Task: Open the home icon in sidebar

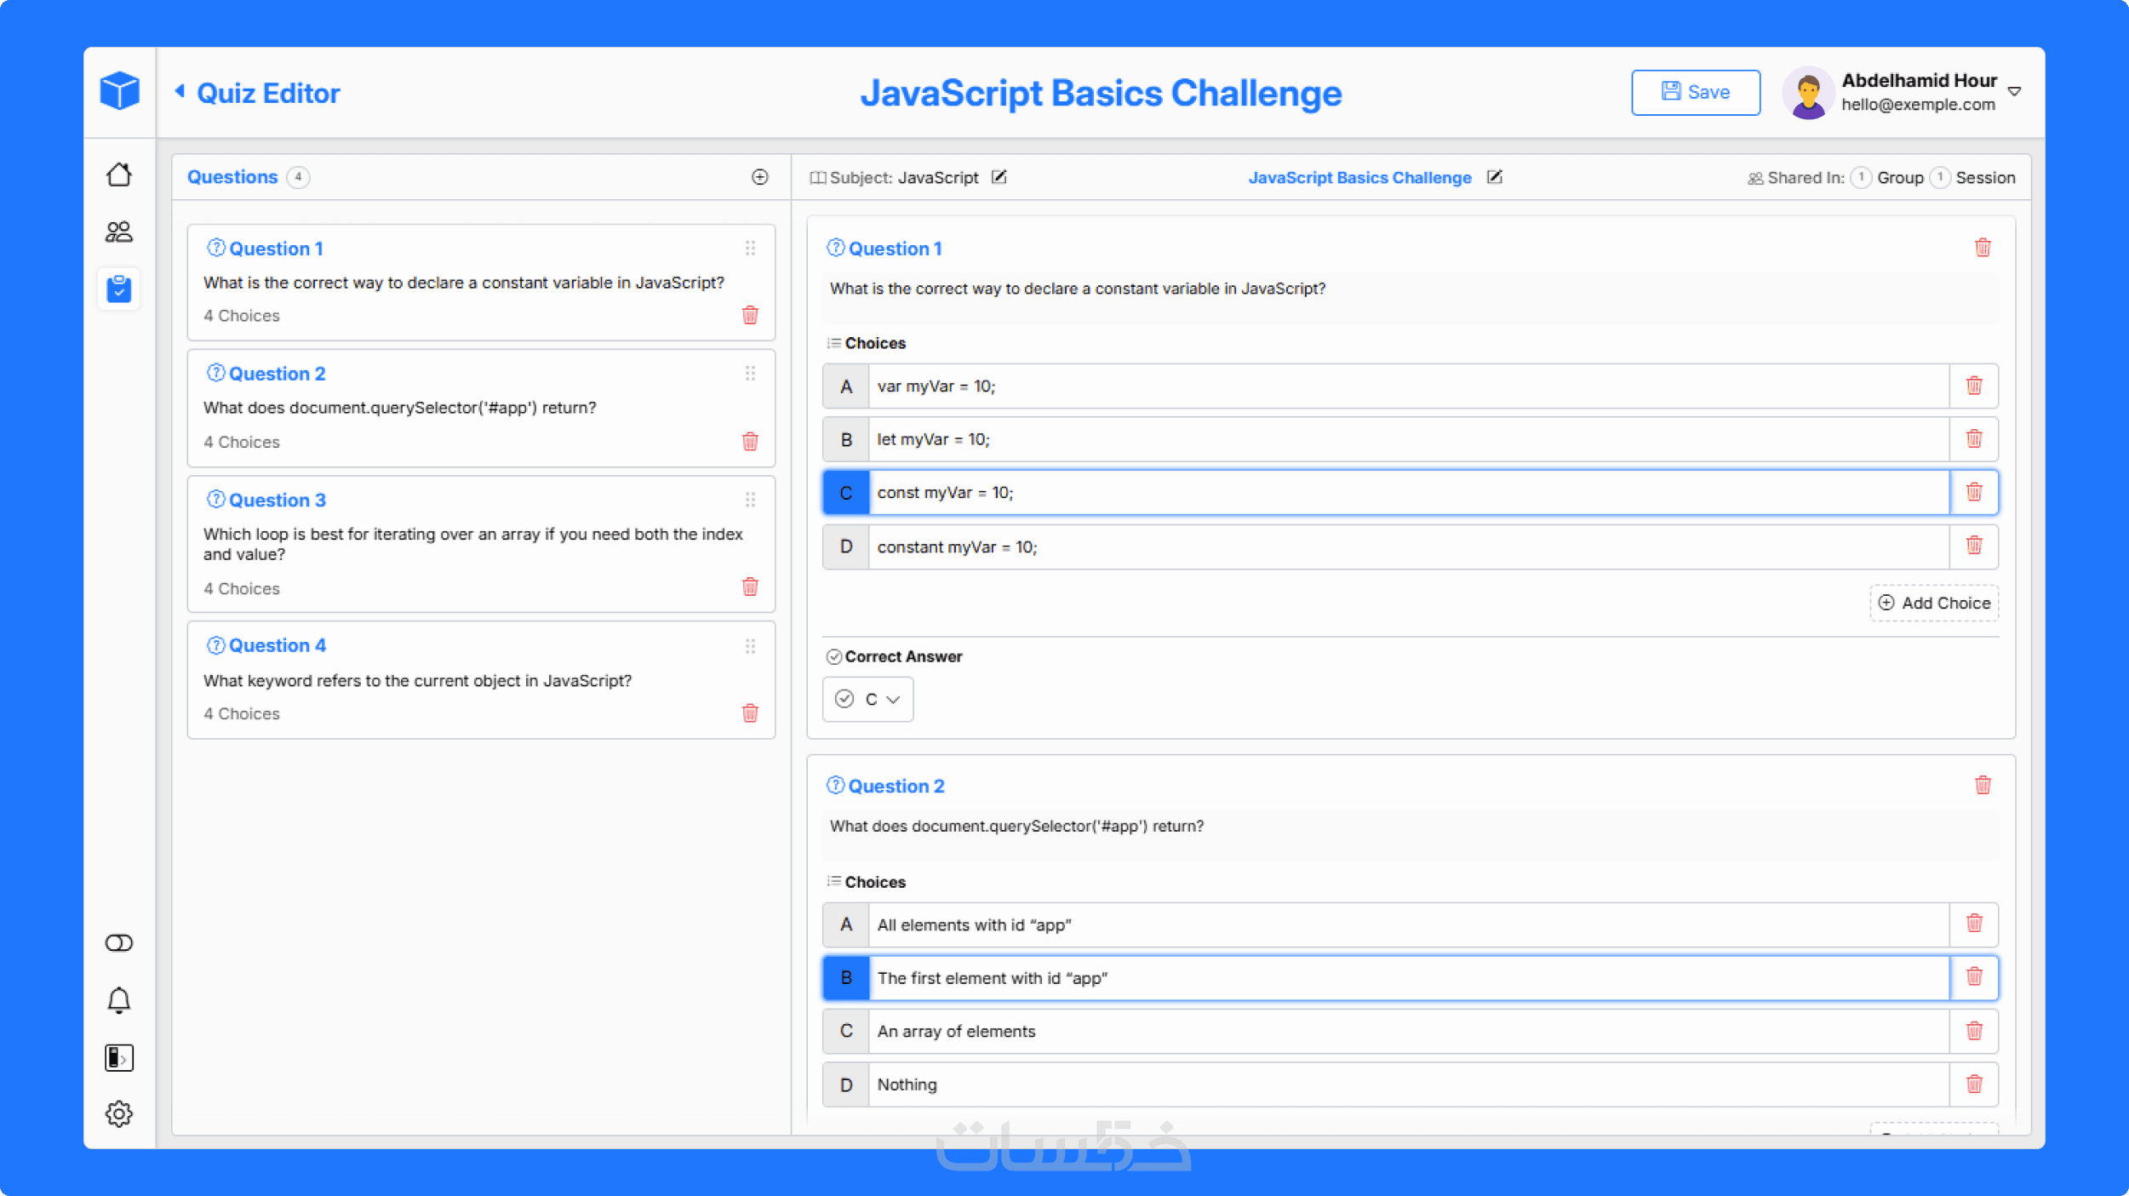Action: (x=119, y=175)
